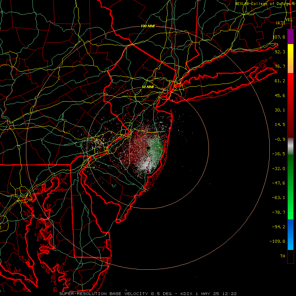The image size is (296, 296).
Task: Click the 76.7 legend value
Action: pos(280,66)
